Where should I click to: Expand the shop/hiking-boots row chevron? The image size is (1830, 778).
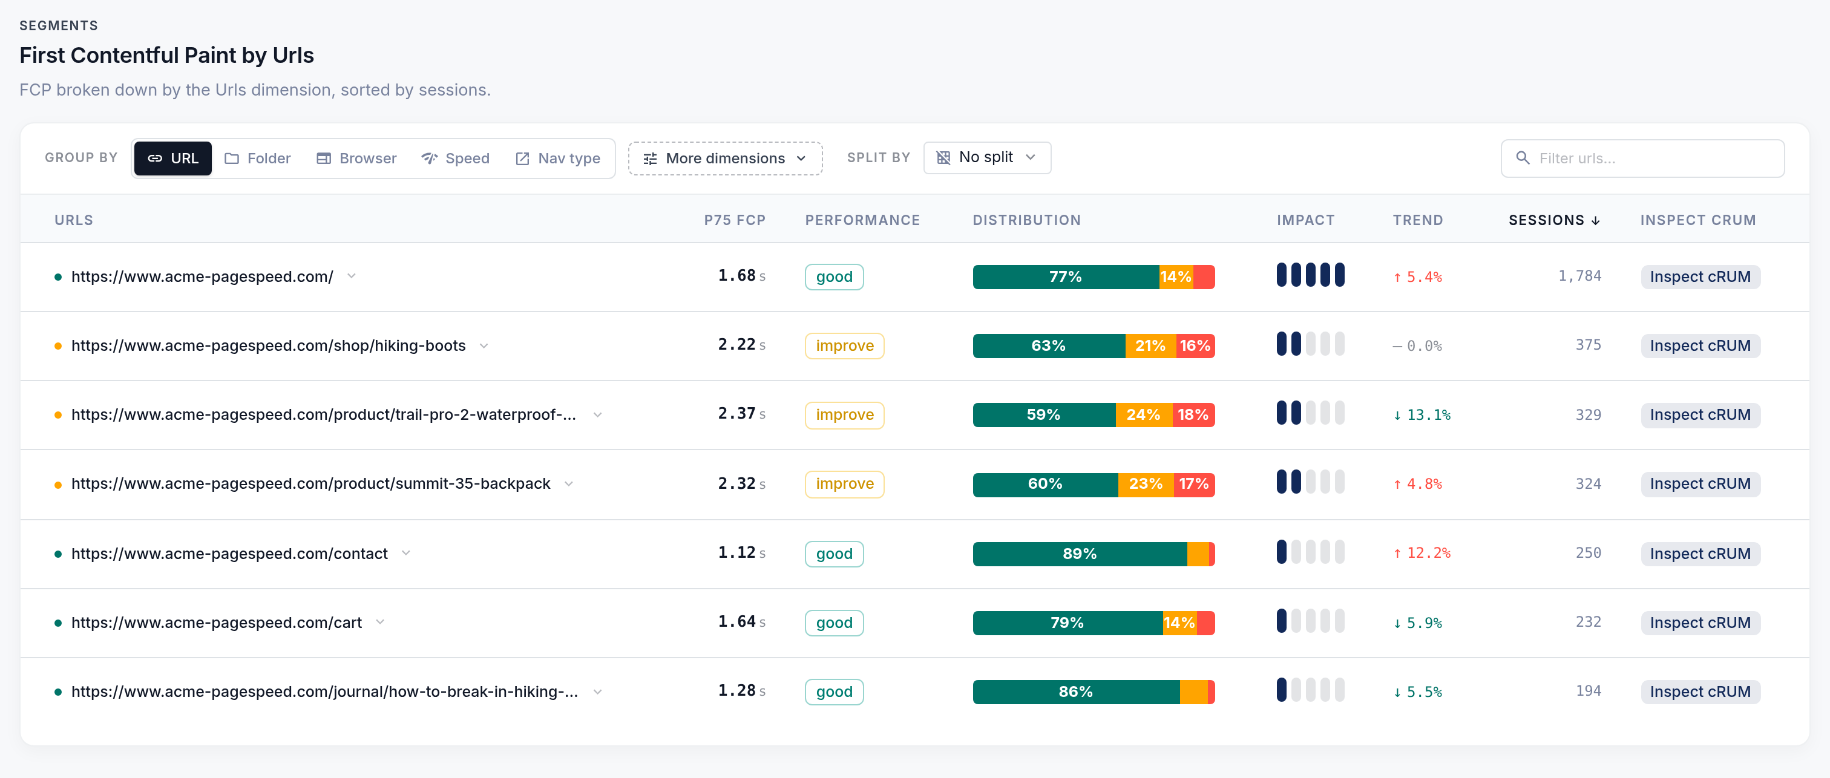[x=484, y=345]
